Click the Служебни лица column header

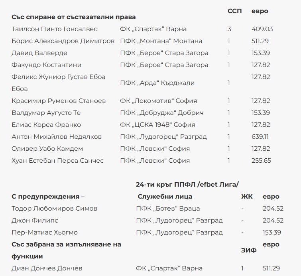tap(165, 196)
